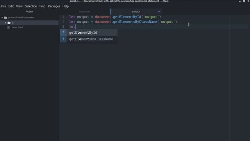Click the 'output' string on line 2

(167, 22)
